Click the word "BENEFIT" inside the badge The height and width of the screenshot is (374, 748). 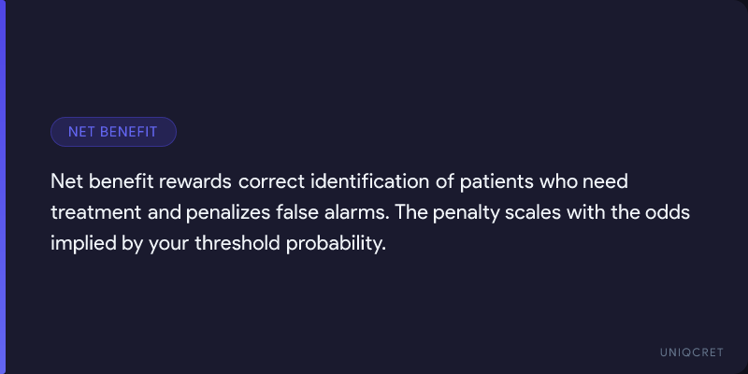(x=129, y=132)
